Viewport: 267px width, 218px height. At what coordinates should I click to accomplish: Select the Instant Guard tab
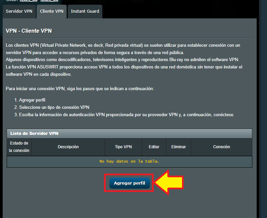tap(85, 11)
